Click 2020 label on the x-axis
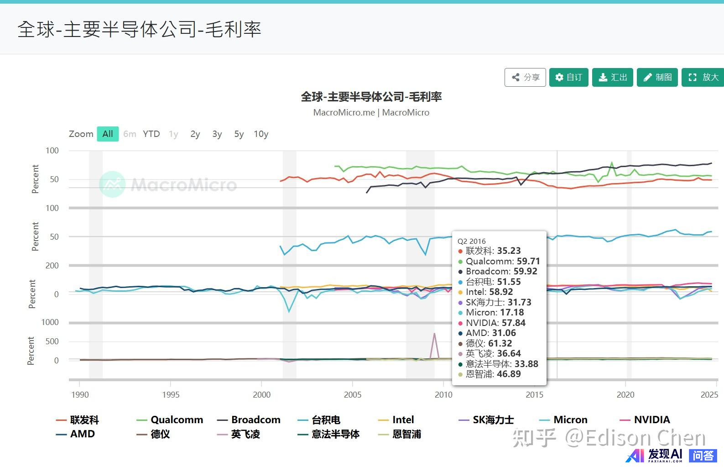The image size is (724, 467). pyautogui.click(x=625, y=394)
